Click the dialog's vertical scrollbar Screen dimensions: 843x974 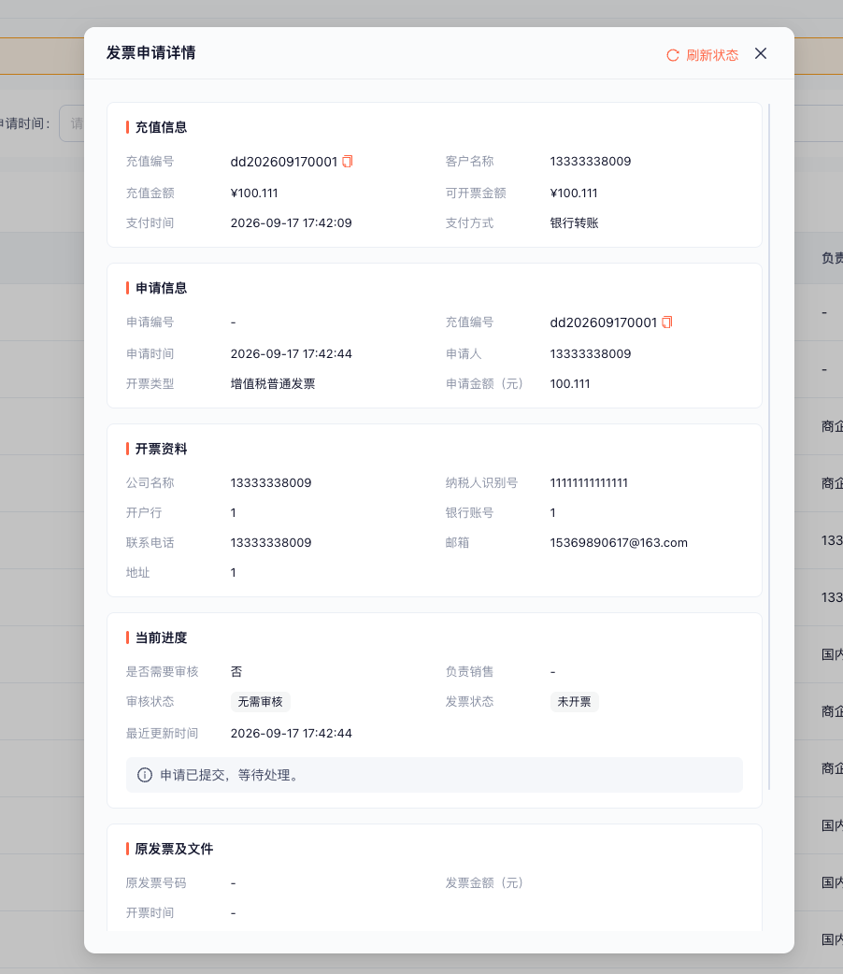[769, 447]
